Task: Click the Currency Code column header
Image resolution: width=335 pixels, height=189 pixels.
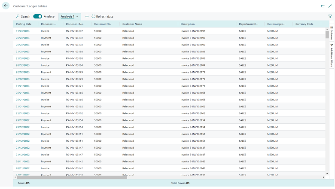Action: (x=304, y=24)
